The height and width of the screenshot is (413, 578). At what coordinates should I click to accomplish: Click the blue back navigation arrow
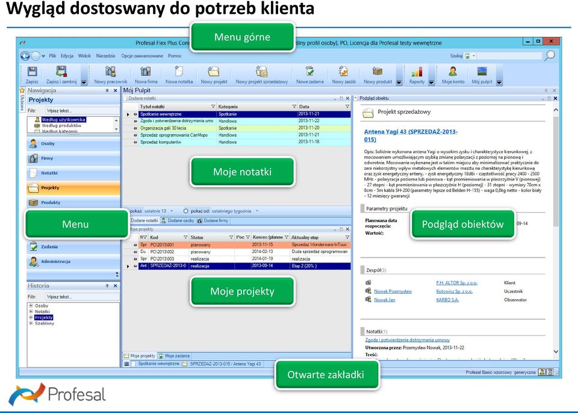pos(25,56)
